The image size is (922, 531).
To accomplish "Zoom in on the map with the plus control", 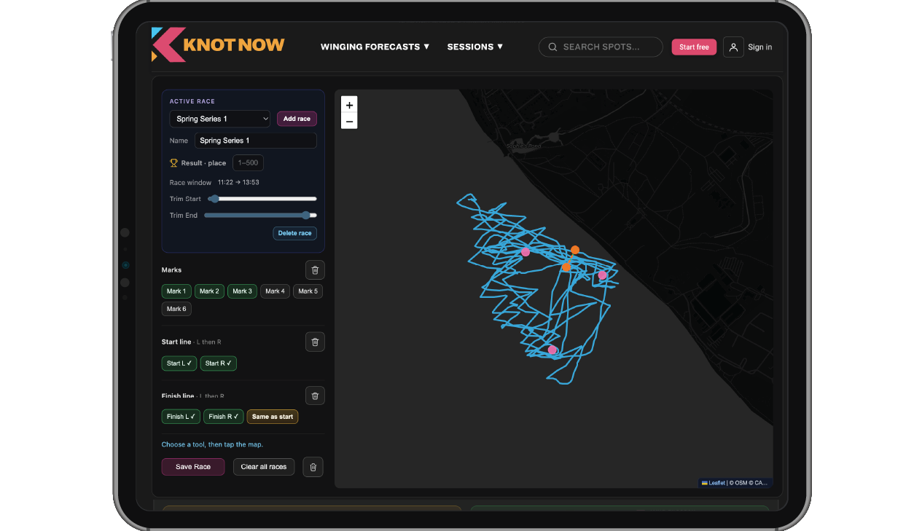I will (x=349, y=105).
